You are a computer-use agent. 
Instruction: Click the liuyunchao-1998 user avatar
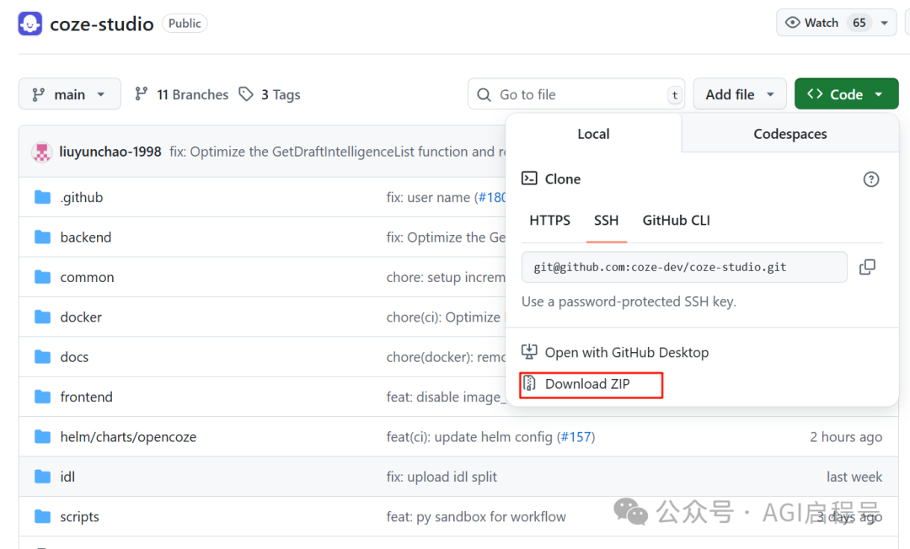(x=42, y=152)
